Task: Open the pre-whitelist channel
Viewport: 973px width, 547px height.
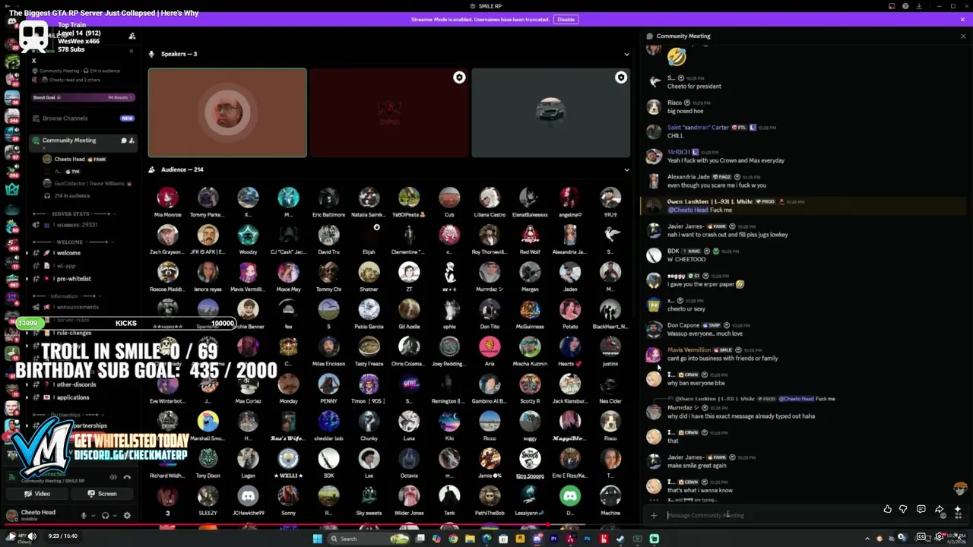Action: pos(72,279)
